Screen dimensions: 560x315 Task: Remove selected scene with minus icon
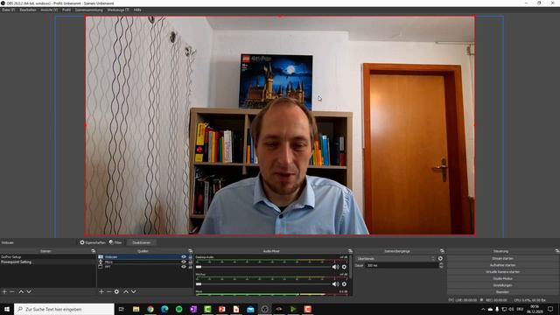pyautogui.click(x=12, y=291)
